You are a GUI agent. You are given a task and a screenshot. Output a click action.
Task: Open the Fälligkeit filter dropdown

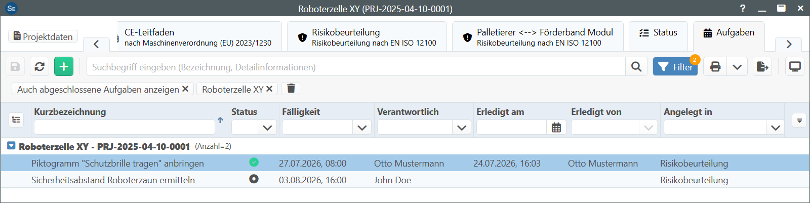(362, 128)
